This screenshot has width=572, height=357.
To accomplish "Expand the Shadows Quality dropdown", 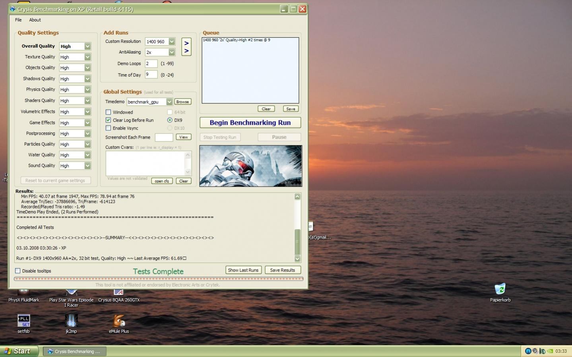I will point(87,79).
